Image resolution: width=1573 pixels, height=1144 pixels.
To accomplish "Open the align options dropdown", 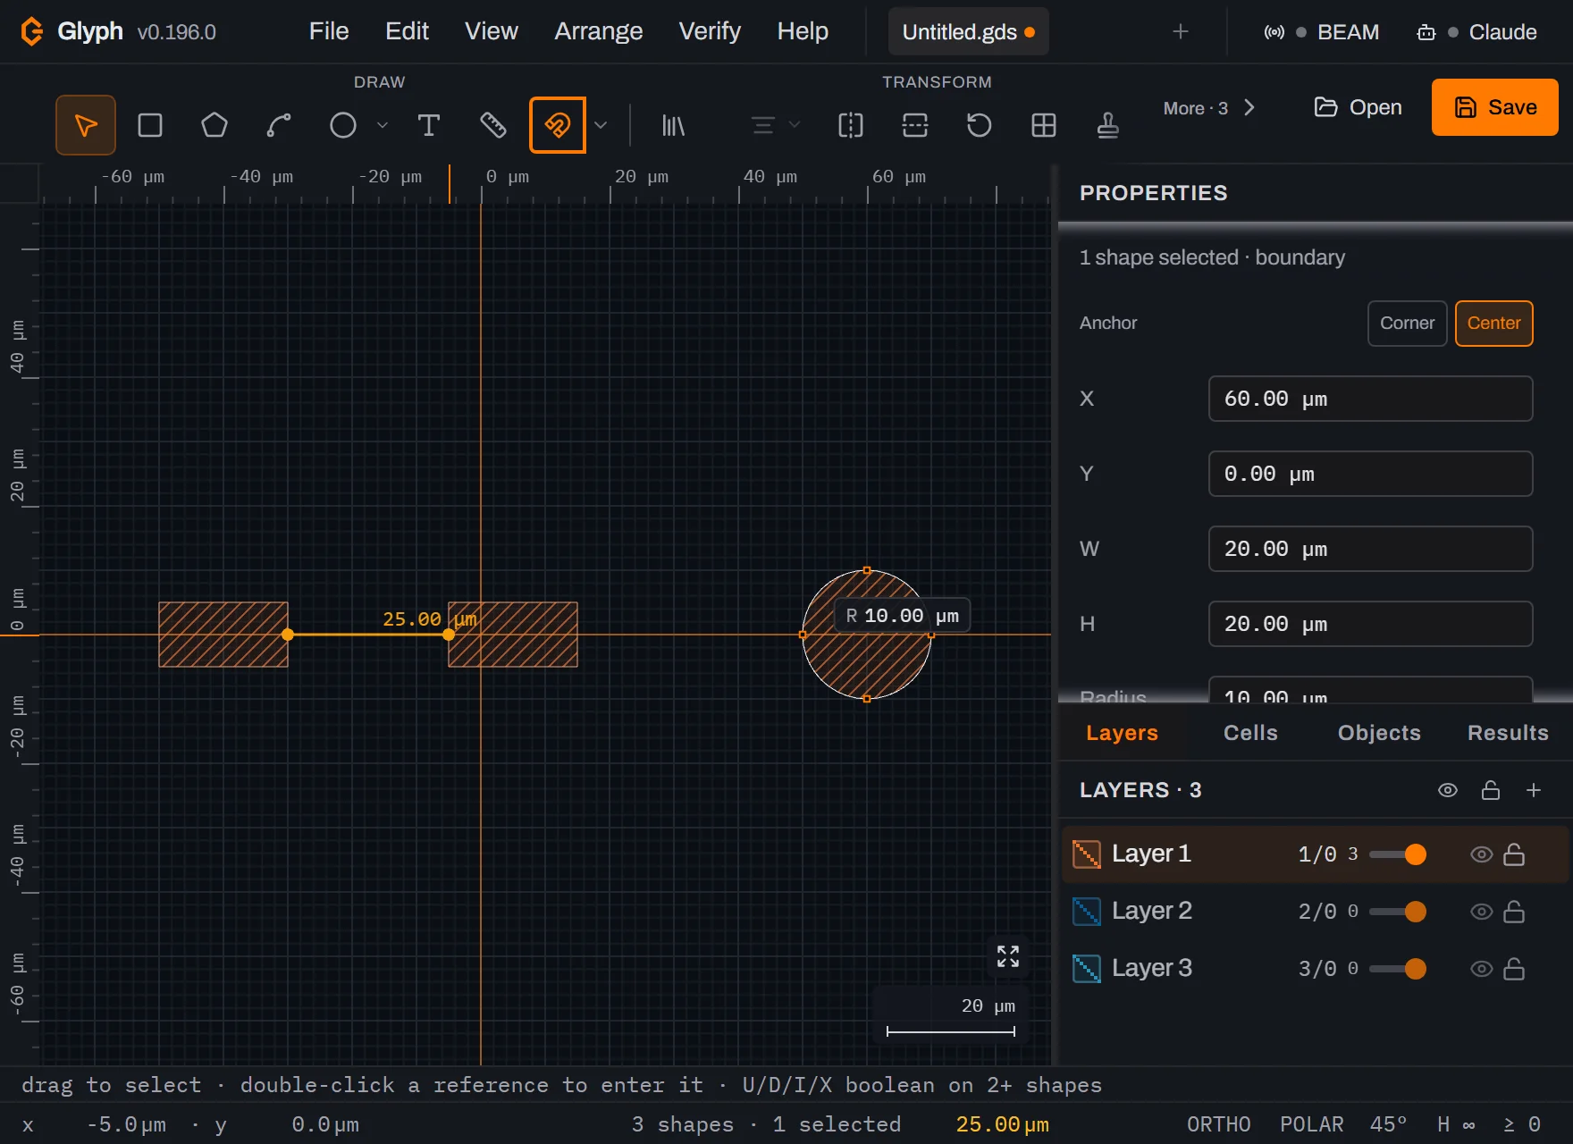I will point(774,125).
